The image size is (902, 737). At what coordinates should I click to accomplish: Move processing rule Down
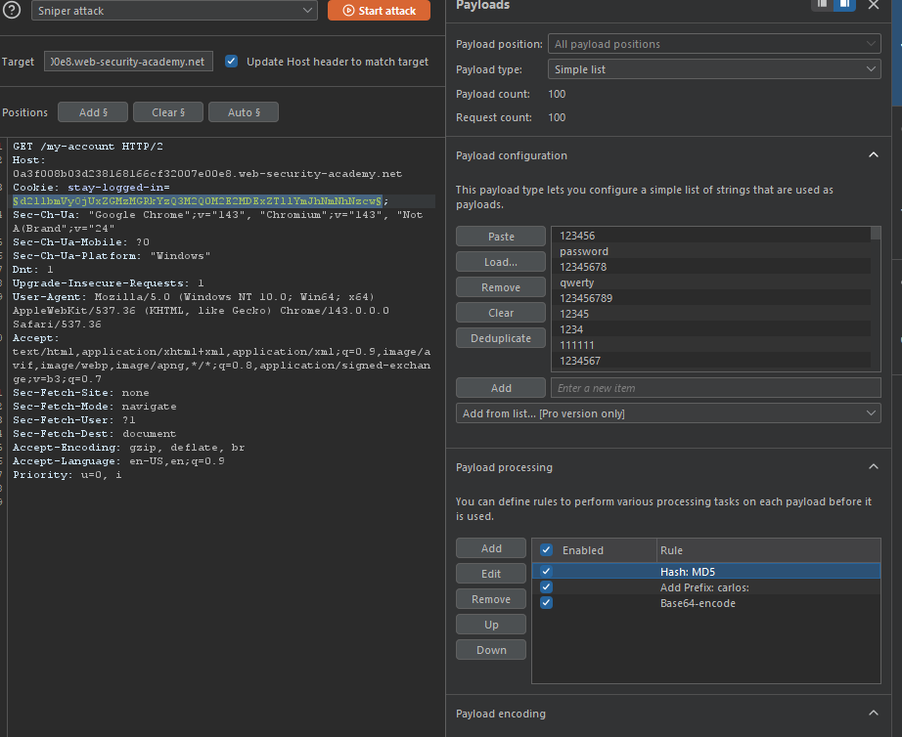pyautogui.click(x=491, y=650)
